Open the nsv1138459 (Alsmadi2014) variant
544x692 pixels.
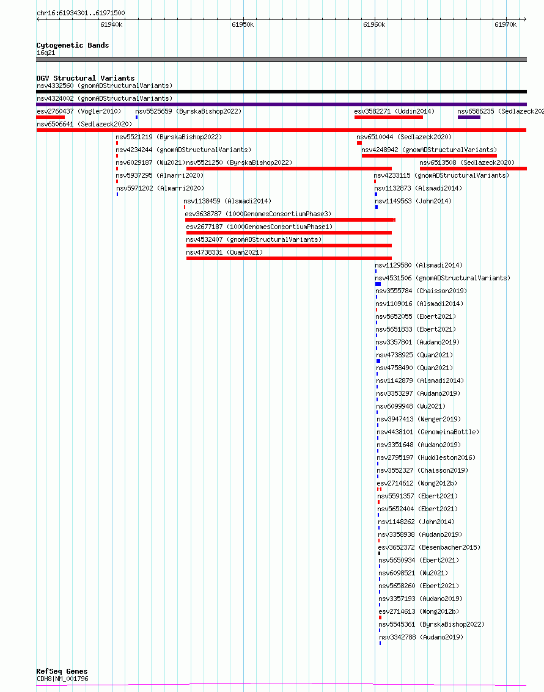[227, 201]
